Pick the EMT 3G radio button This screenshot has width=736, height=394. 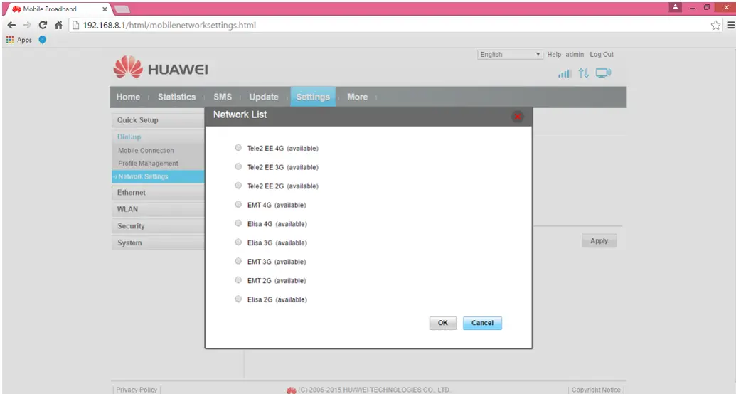(238, 261)
